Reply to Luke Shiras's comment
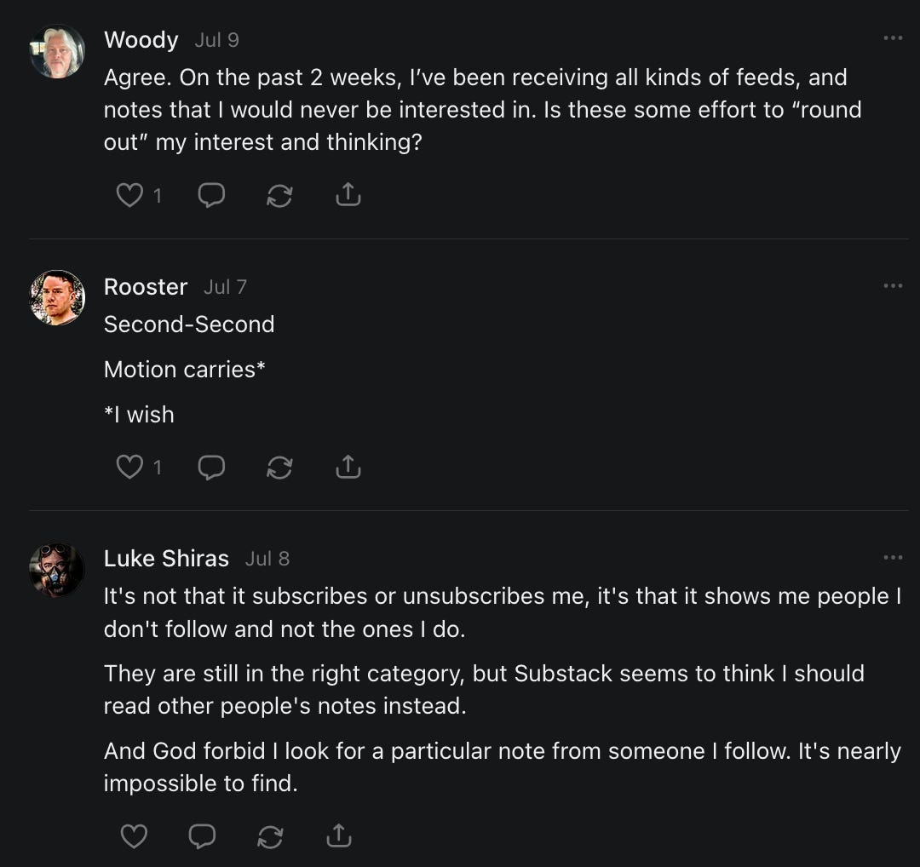 pos(202,836)
